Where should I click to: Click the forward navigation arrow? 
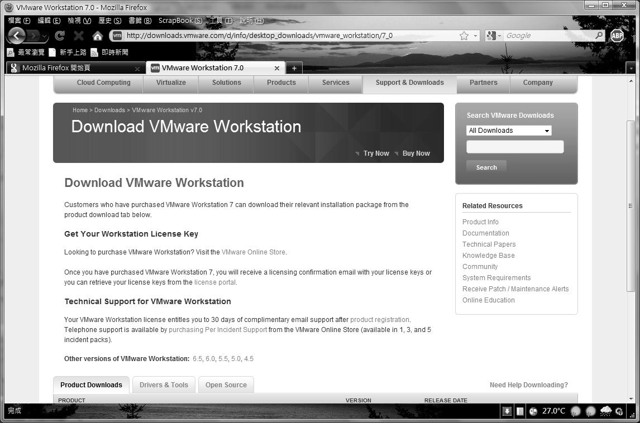tap(34, 36)
